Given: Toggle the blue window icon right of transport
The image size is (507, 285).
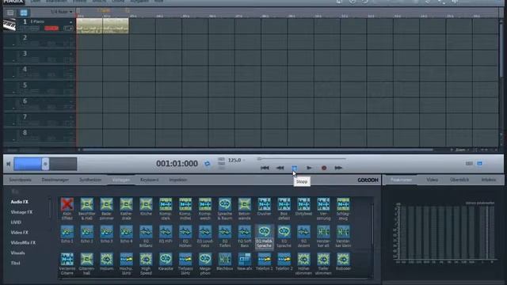Looking at the screenshot, I should [480, 164].
